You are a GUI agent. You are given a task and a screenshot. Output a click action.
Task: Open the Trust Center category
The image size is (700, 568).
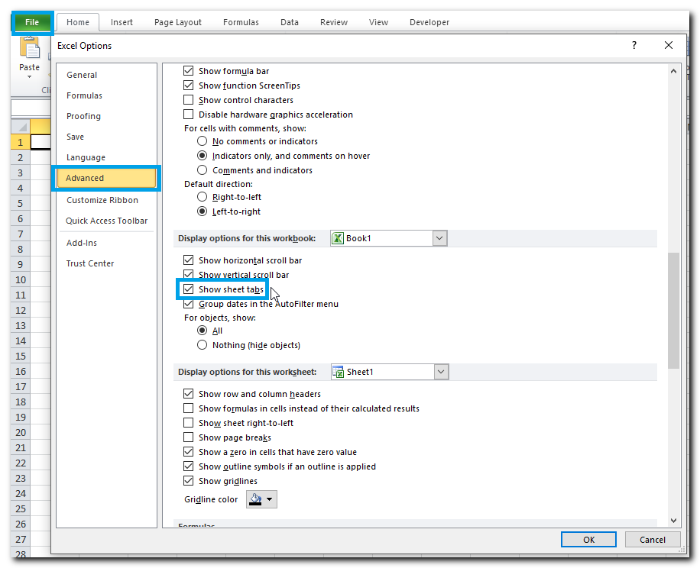click(x=90, y=263)
